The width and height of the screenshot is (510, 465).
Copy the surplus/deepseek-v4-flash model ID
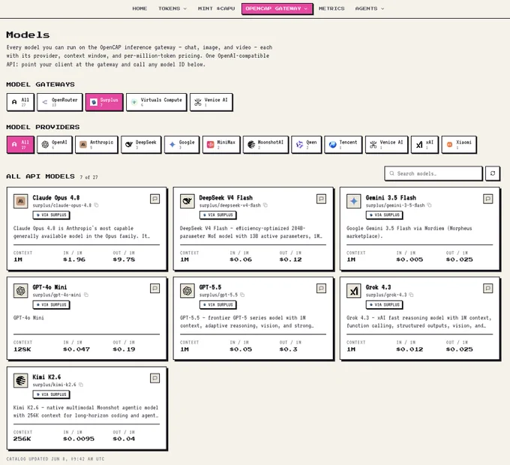(265, 205)
